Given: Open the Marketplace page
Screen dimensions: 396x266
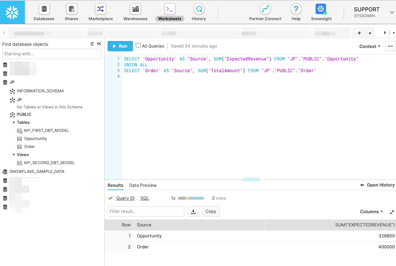Looking at the screenshot, I should 101,12.
